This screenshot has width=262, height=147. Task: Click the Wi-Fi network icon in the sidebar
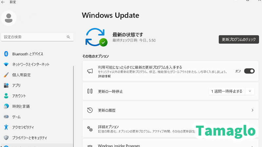6,64
